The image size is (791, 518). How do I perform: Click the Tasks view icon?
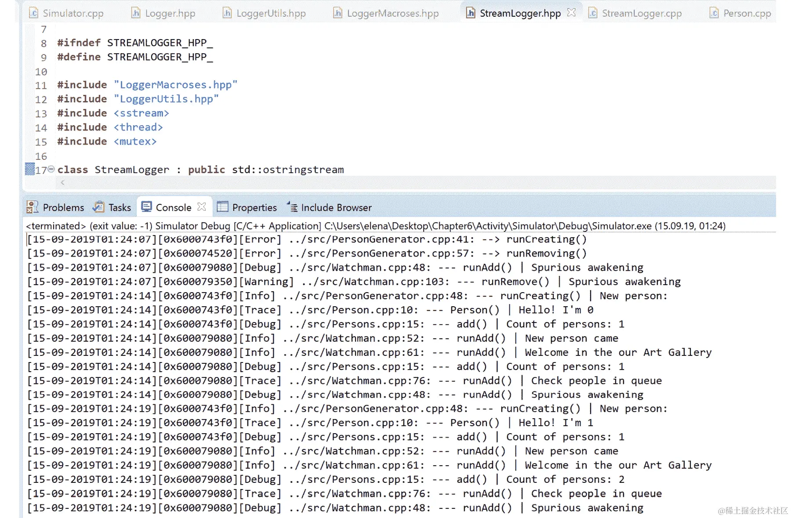coord(98,207)
